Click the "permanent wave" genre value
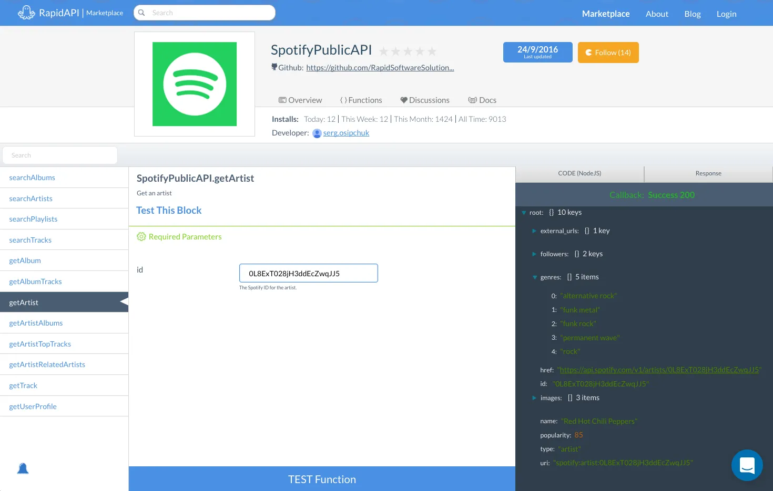 [590, 338]
